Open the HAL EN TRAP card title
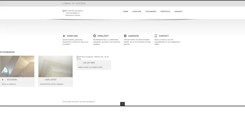The height and width of the screenshot is (137, 245). click(89, 63)
